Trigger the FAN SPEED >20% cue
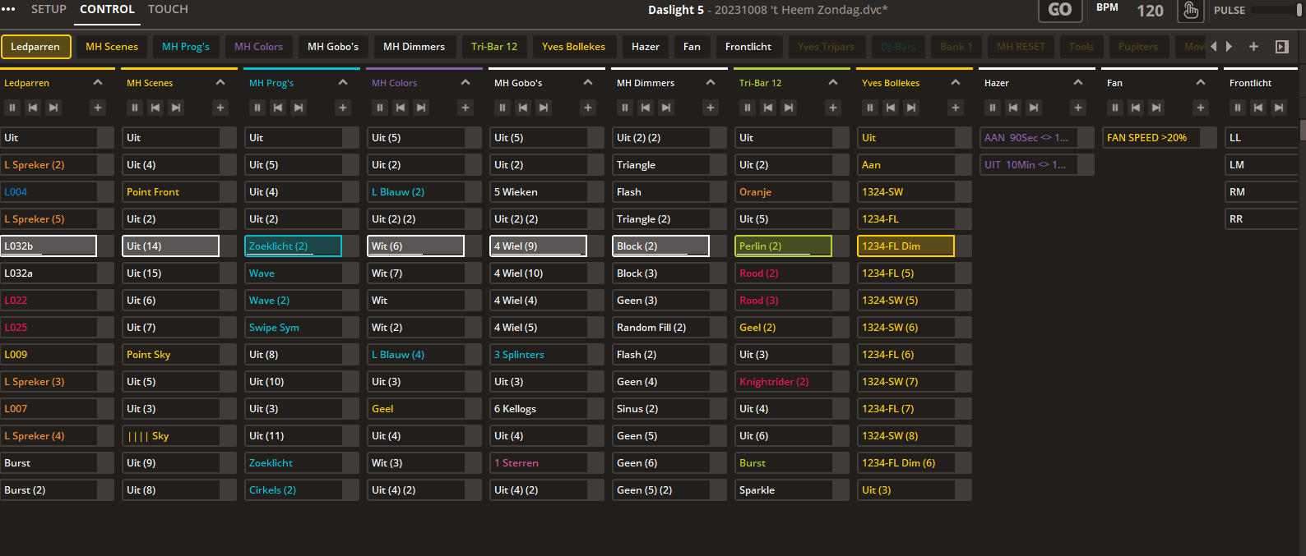 [x=1151, y=138]
